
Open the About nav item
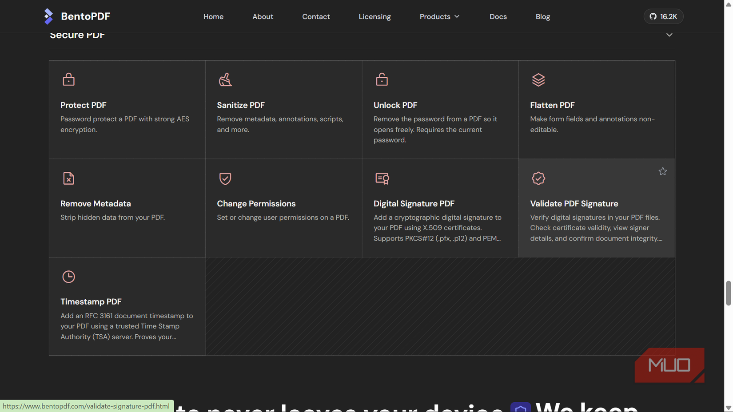coord(263,16)
